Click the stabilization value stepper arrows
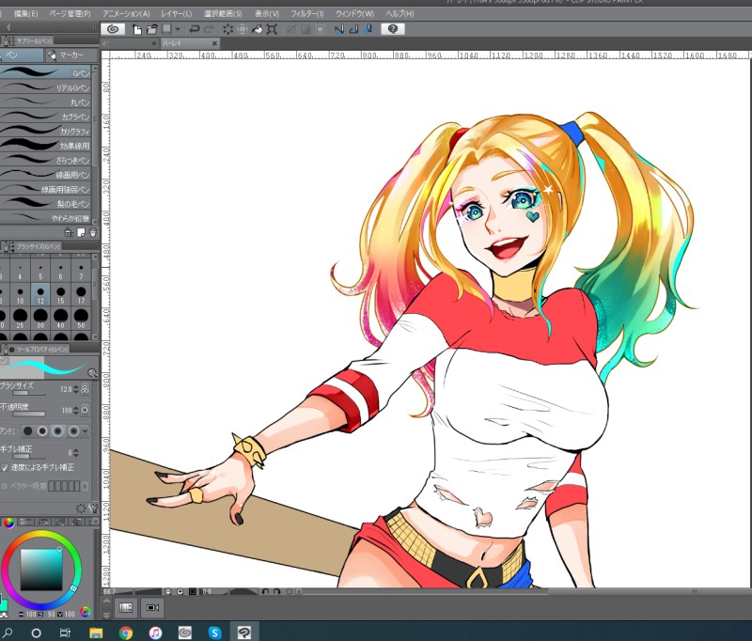The height and width of the screenshot is (641, 752). (x=76, y=453)
